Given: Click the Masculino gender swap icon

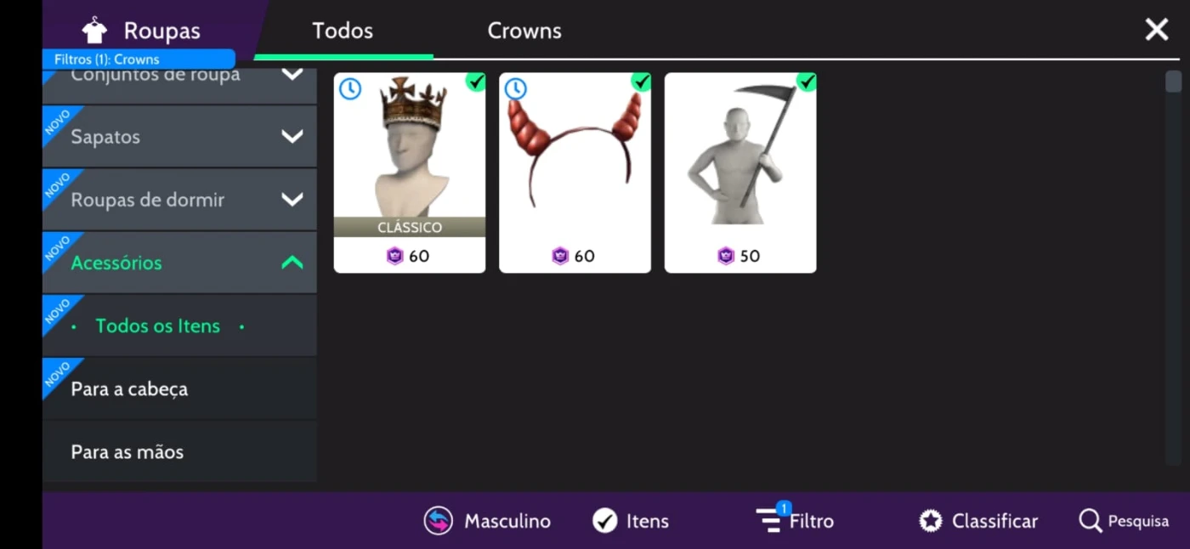Looking at the screenshot, I should 439,521.
